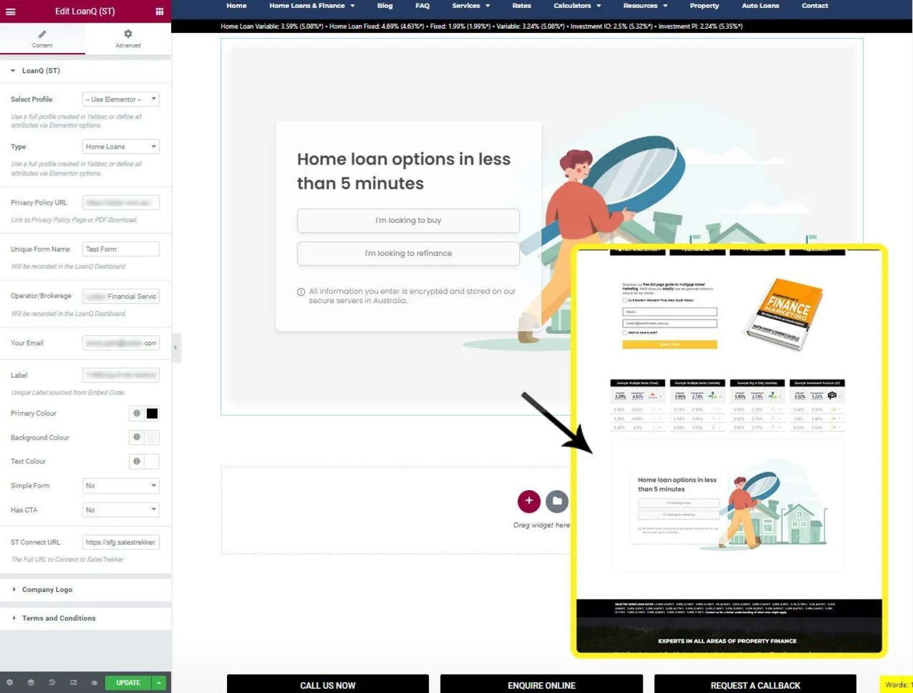The image size is (913, 693).
Task: Toggle responsive mode icon
Action: (74, 683)
